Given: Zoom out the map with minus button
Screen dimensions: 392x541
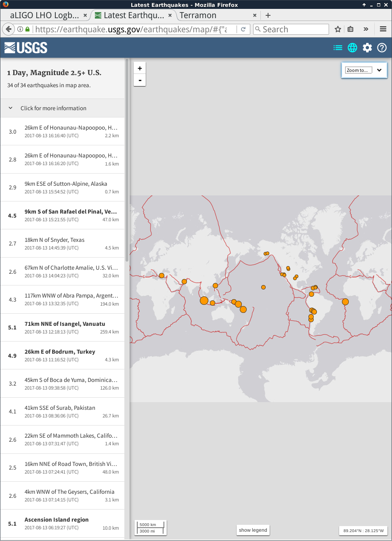Looking at the screenshot, I should [x=140, y=80].
